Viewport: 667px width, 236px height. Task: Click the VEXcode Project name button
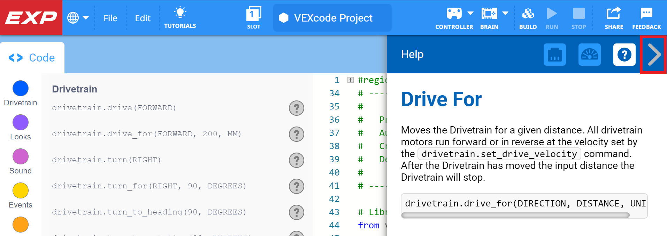pyautogui.click(x=332, y=18)
